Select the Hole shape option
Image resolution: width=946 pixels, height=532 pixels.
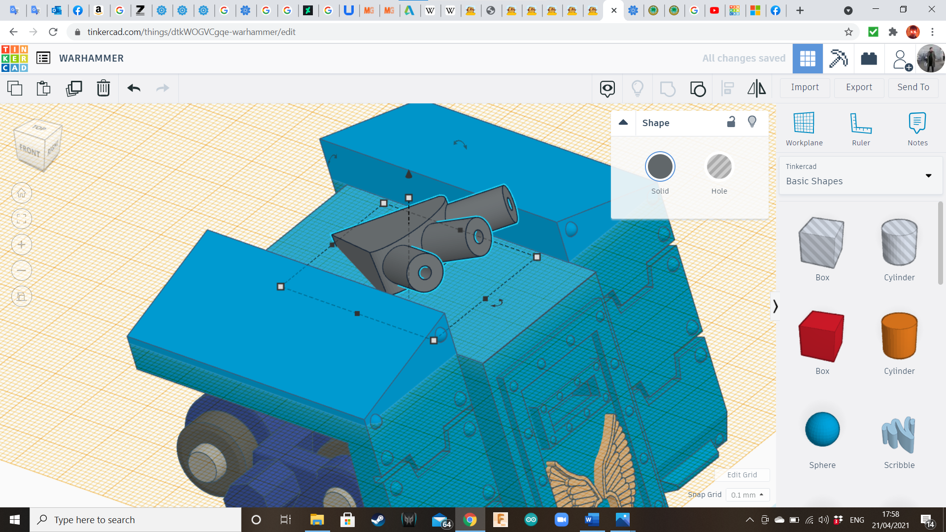click(x=719, y=167)
